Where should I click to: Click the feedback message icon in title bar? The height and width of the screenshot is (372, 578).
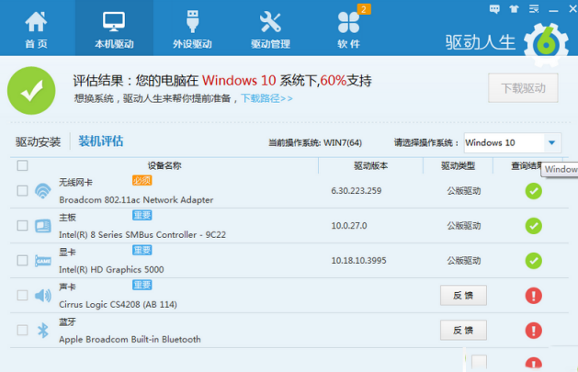coord(494,9)
